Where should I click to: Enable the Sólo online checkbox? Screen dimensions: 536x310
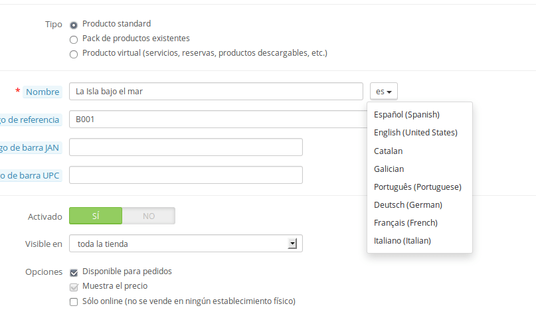(x=74, y=302)
